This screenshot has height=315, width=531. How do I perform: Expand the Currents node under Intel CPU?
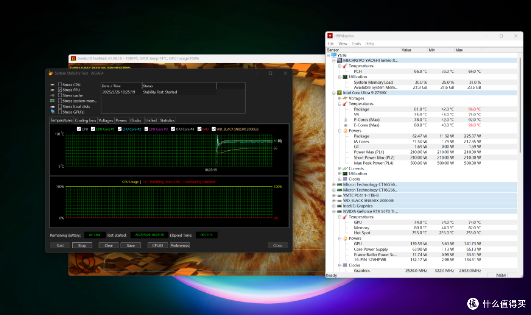pyautogui.click(x=340, y=169)
